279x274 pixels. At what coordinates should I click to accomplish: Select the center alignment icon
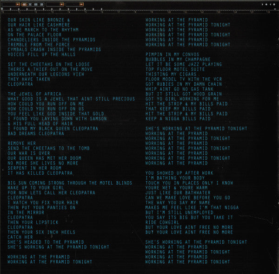pyautogui.click(x=30, y=4)
